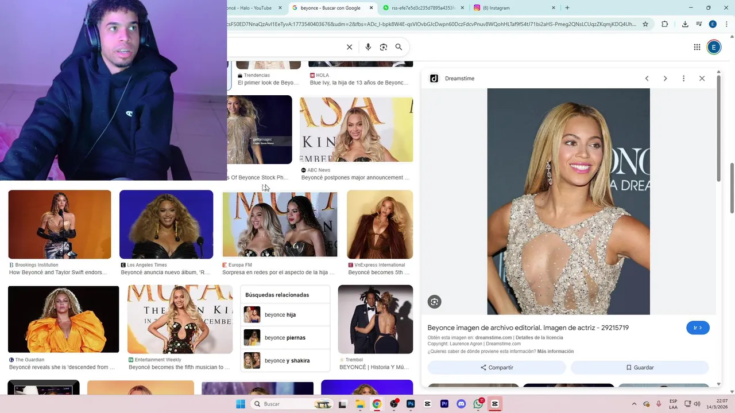The height and width of the screenshot is (413, 735).
Task: Open Google Chrome from the taskbar
Action: coord(377,404)
